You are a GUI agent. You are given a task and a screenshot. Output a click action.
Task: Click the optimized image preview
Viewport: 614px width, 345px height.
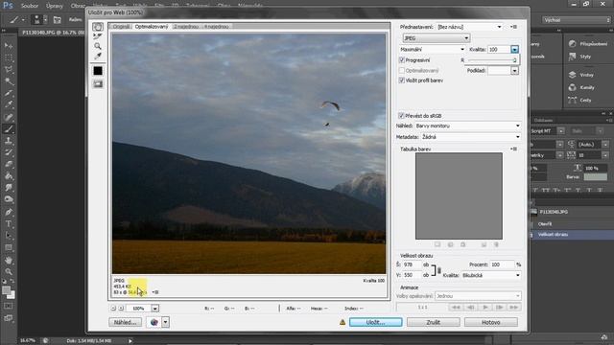point(248,153)
